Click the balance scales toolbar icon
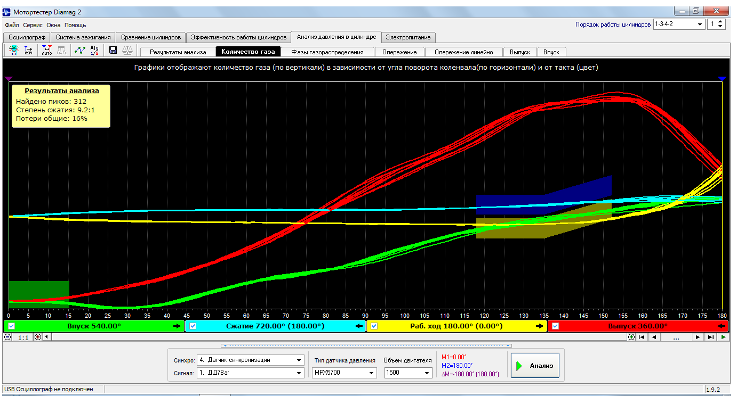This screenshot has width=737, height=396. coord(128,50)
